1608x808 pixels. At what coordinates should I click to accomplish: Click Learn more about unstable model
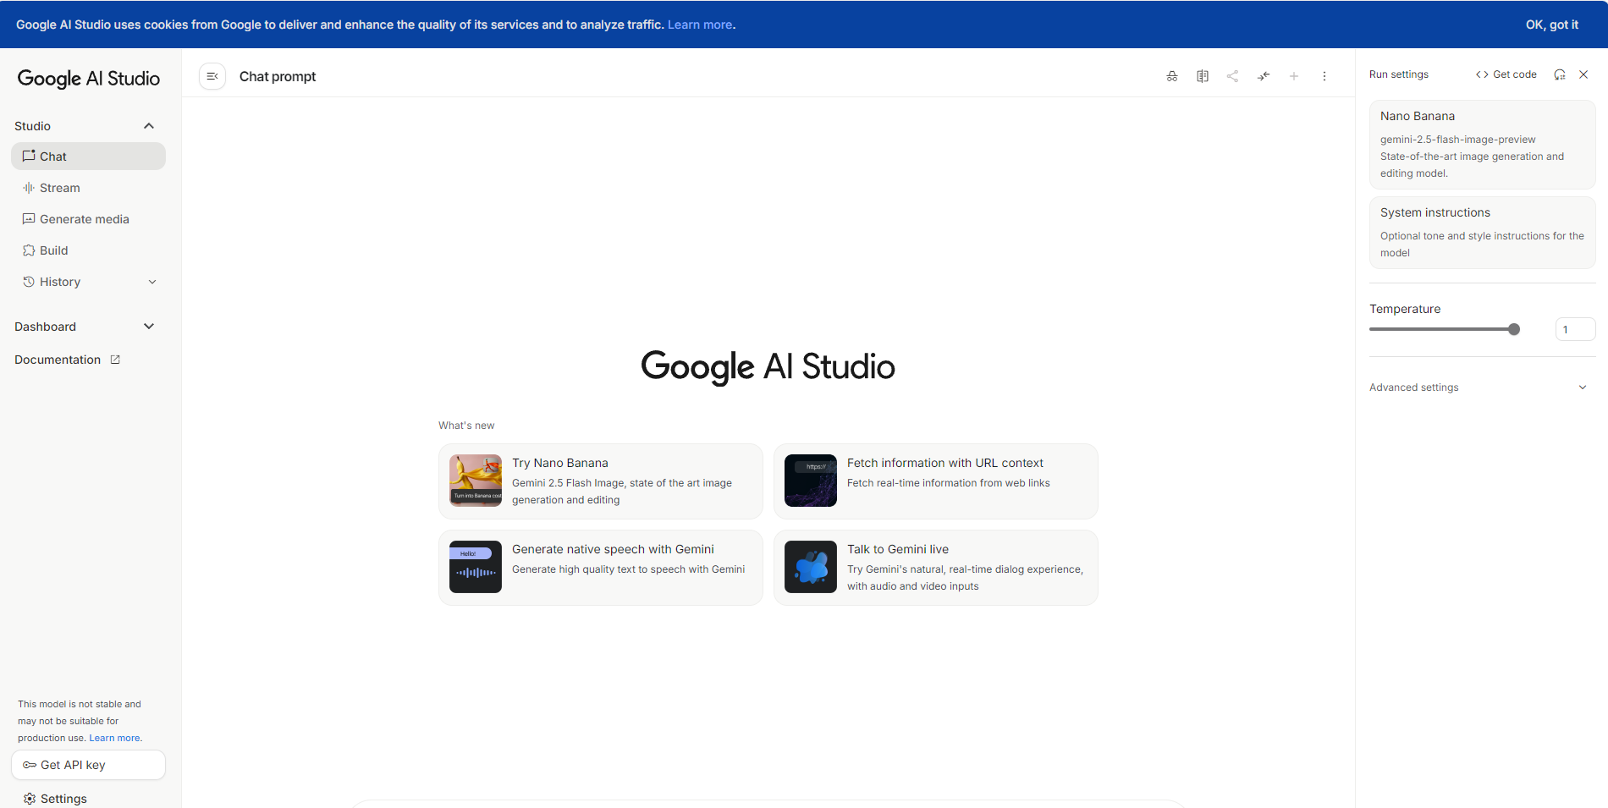click(114, 738)
